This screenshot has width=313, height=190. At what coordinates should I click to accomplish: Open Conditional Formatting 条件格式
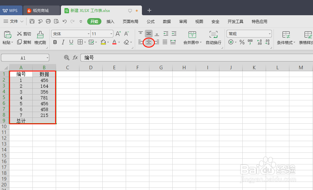pyautogui.click(x=286, y=38)
